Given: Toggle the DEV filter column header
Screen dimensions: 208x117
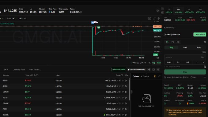Looking at the screenshot, I should click(x=126, y=75).
